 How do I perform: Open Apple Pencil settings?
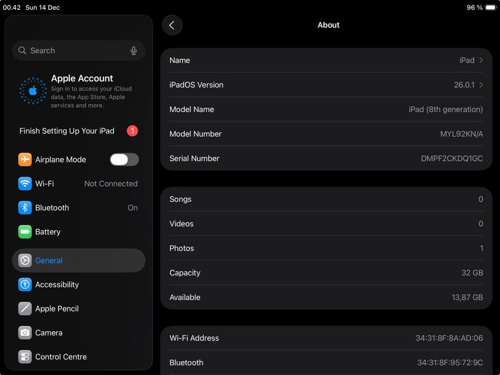(x=79, y=309)
